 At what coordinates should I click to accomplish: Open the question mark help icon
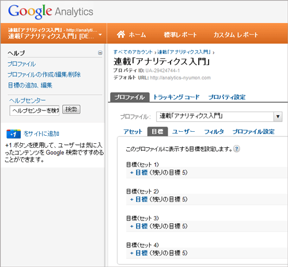[x=237, y=148]
